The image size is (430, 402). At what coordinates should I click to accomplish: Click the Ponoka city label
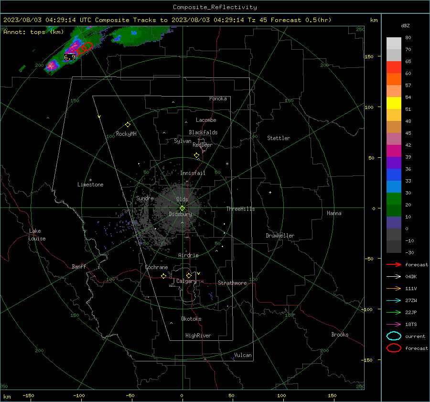(x=218, y=98)
